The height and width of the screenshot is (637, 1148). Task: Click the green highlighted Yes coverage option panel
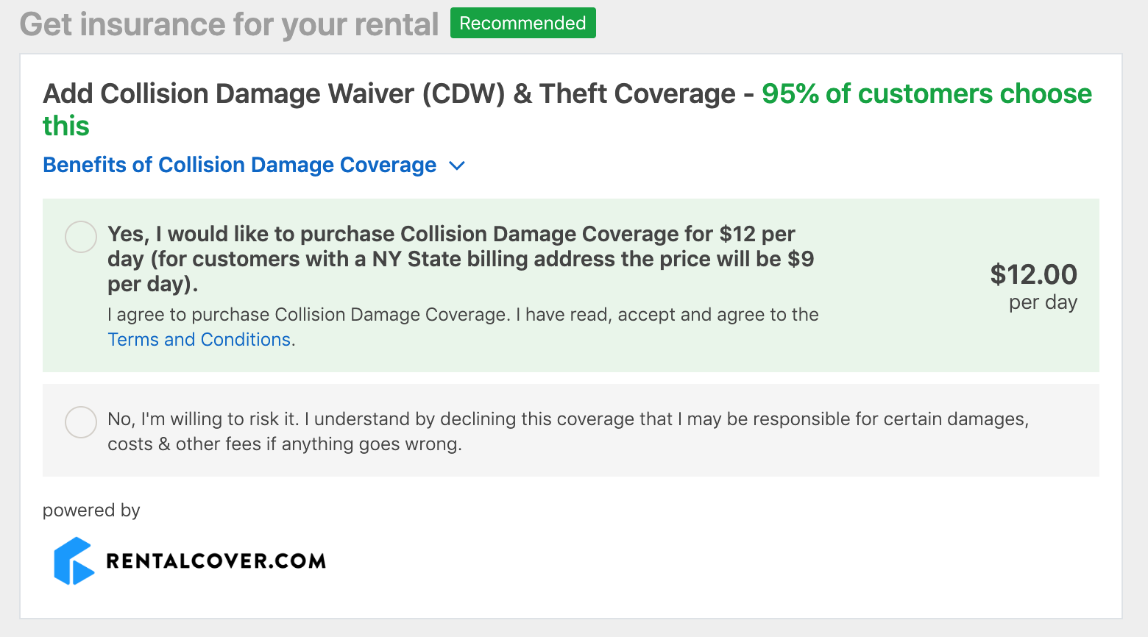(571, 285)
